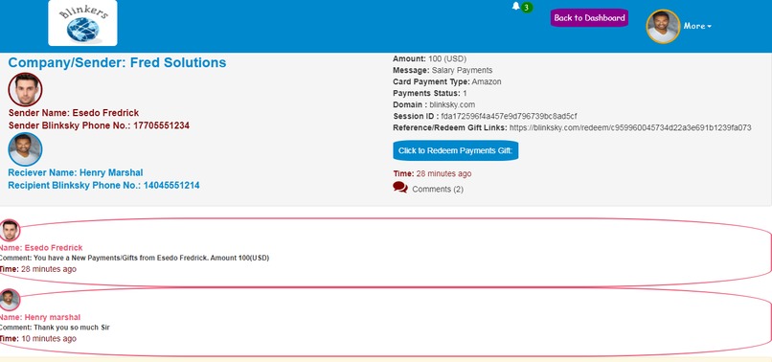This screenshot has height=362, width=772.
Task: Click the header user profile avatar
Action: click(x=663, y=27)
